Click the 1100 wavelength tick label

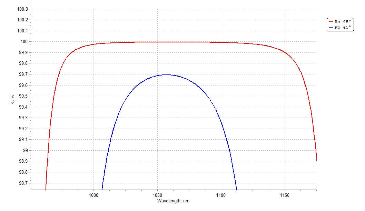click(221, 195)
